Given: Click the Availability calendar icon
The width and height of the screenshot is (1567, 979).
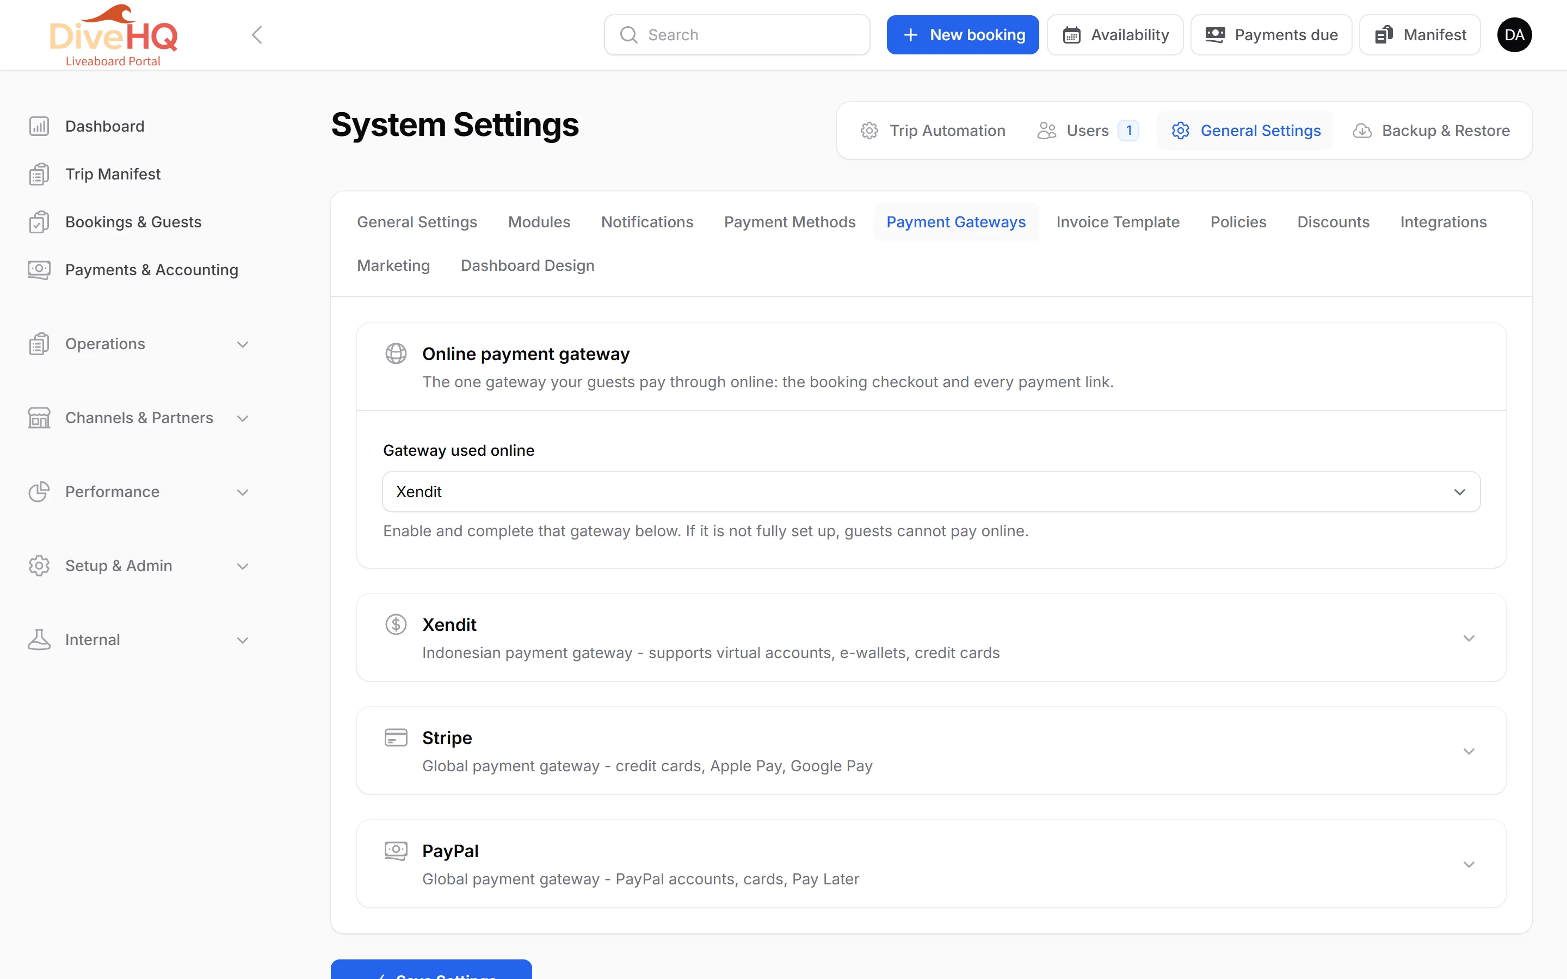Looking at the screenshot, I should (x=1072, y=35).
